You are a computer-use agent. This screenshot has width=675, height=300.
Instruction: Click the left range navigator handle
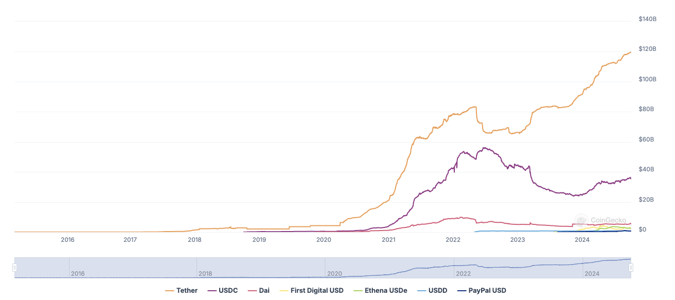tap(14, 268)
